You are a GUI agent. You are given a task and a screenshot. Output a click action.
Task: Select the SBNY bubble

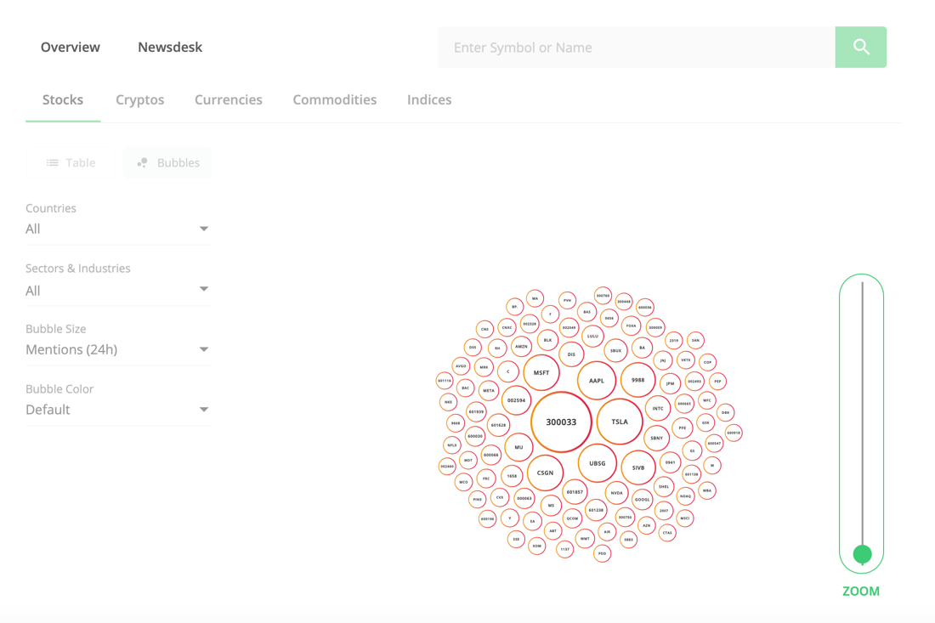pyautogui.click(x=656, y=439)
